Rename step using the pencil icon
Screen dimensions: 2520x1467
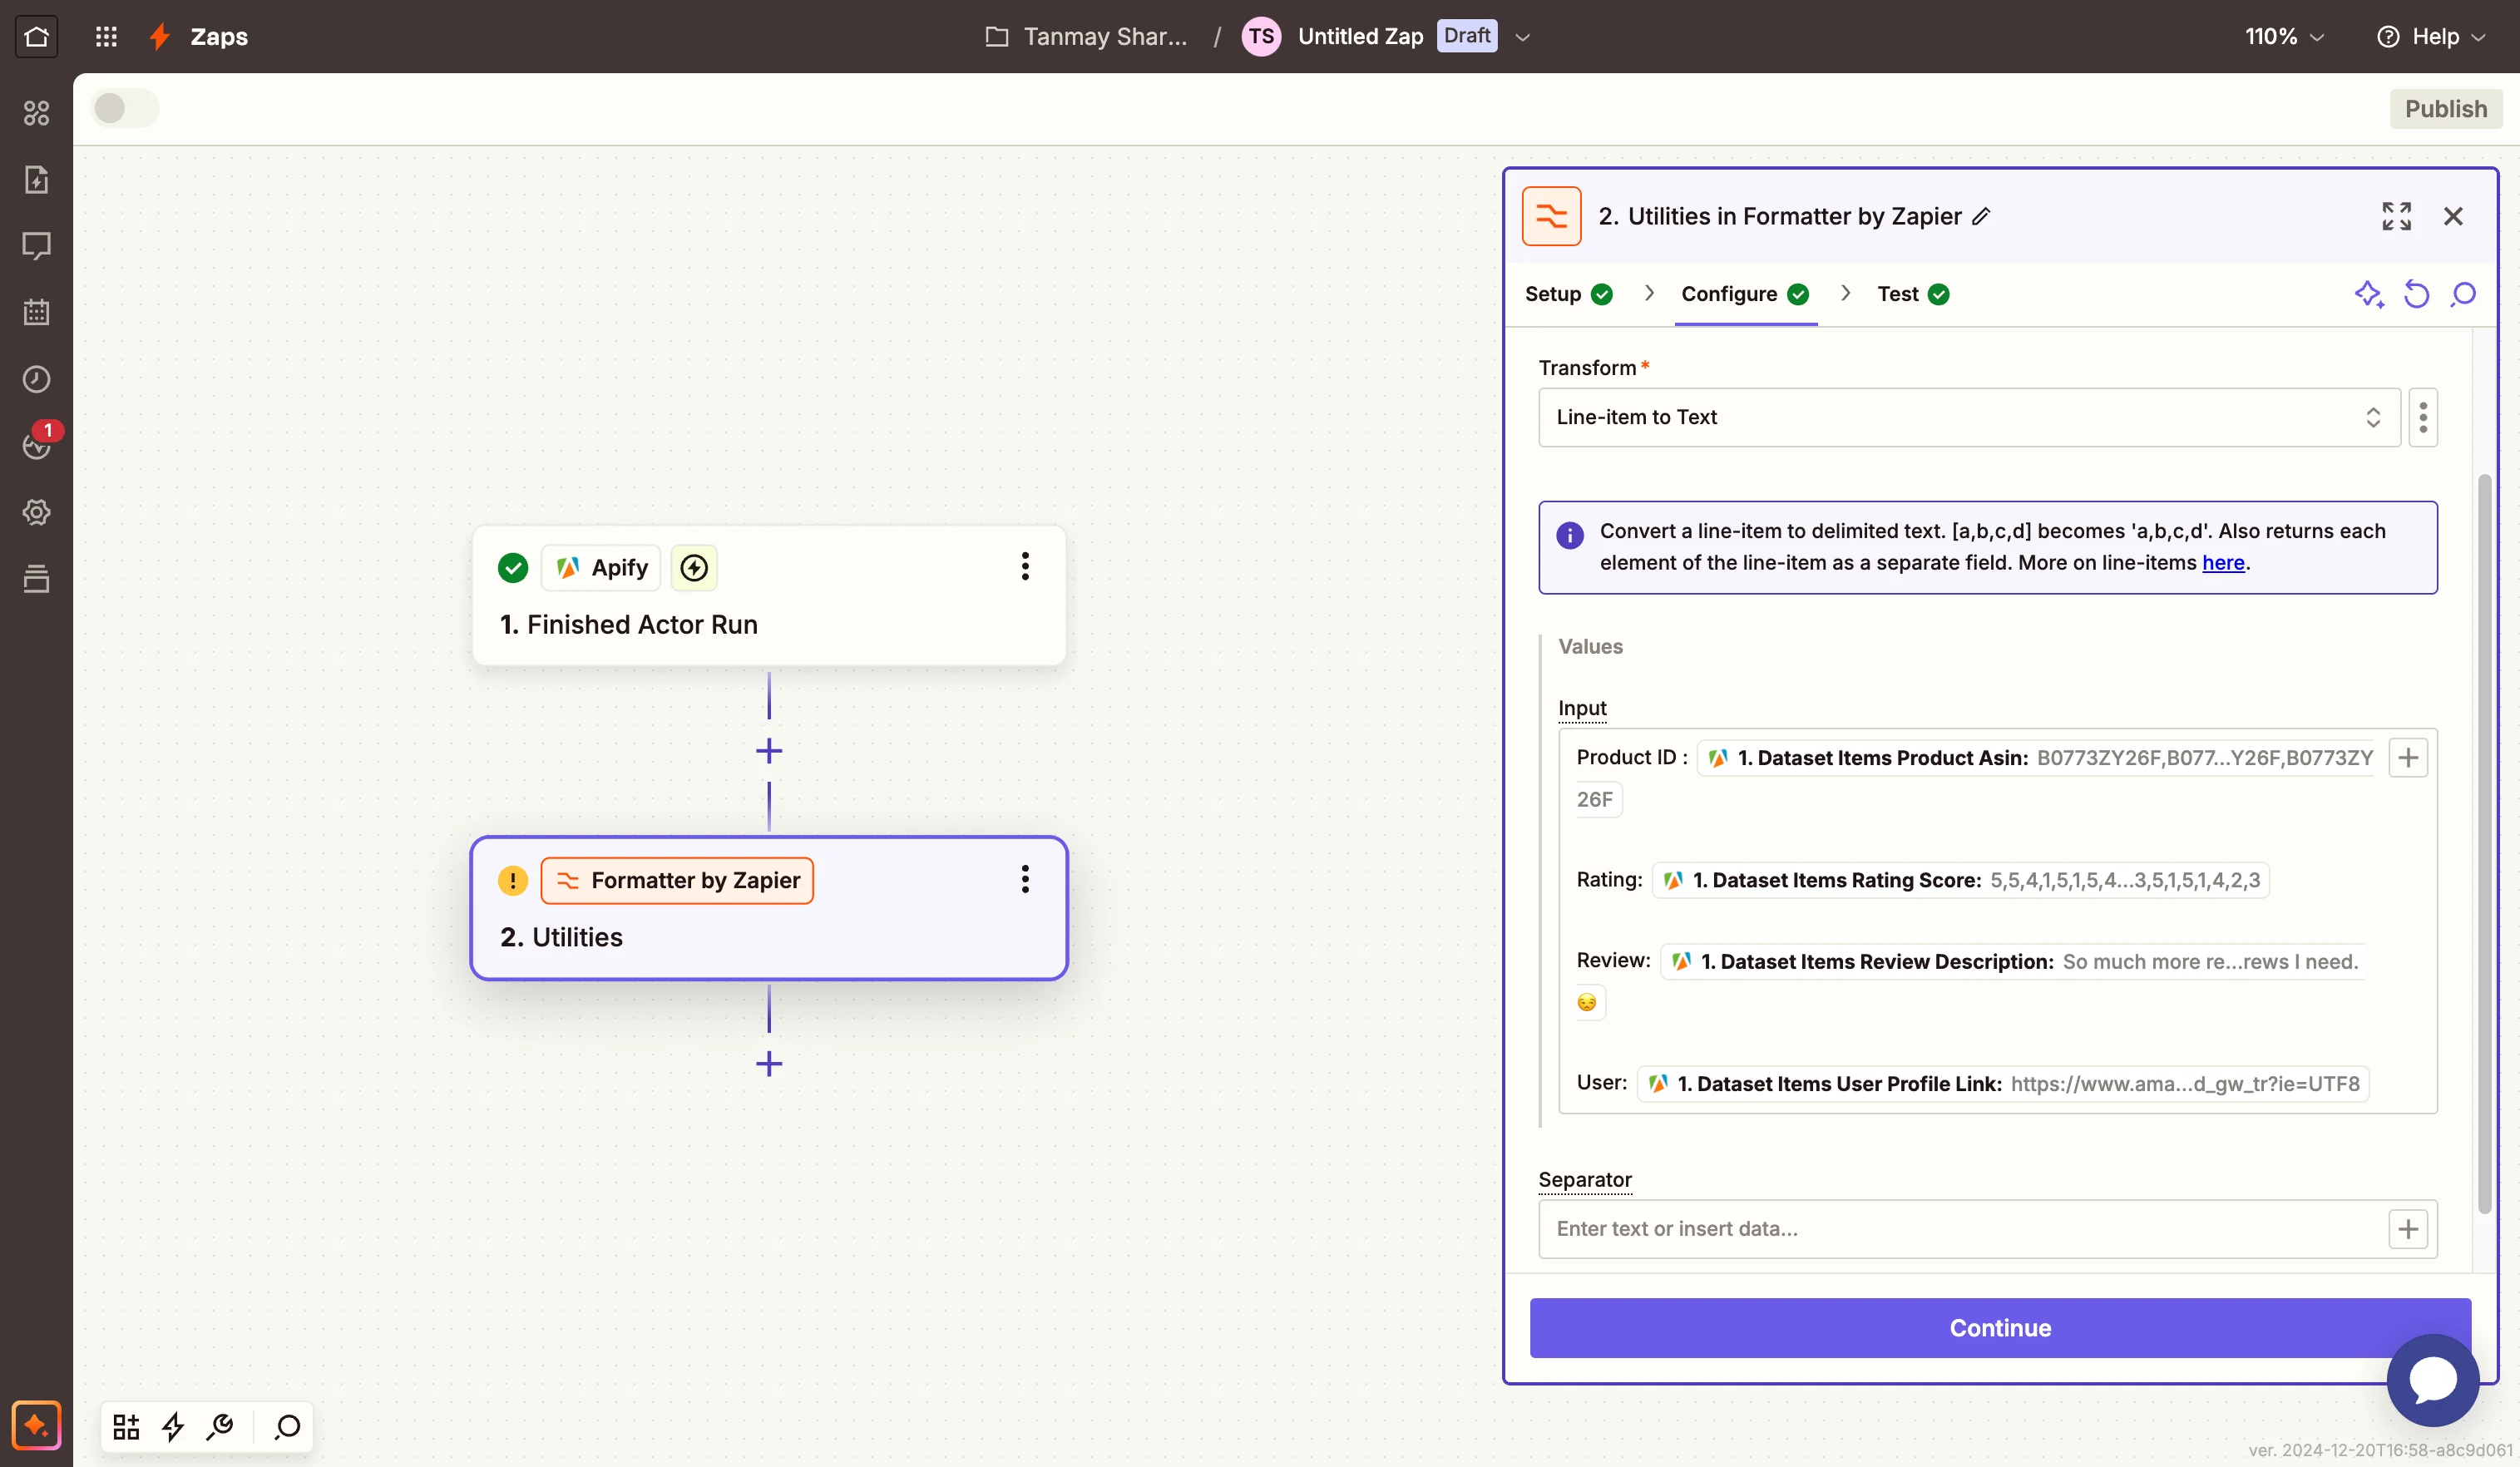point(1981,216)
